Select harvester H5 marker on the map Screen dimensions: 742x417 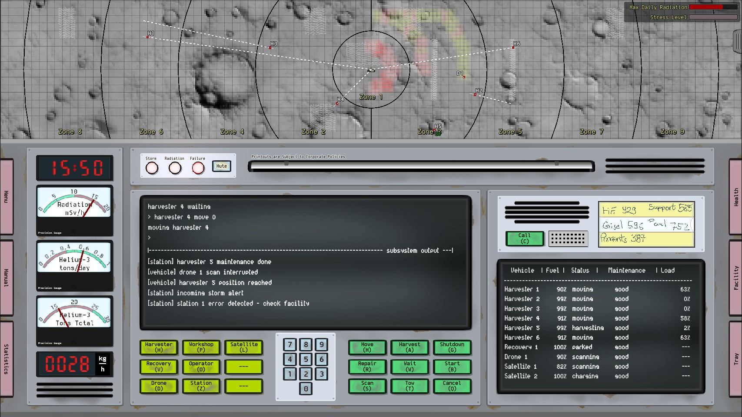pyautogui.click(x=434, y=130)
